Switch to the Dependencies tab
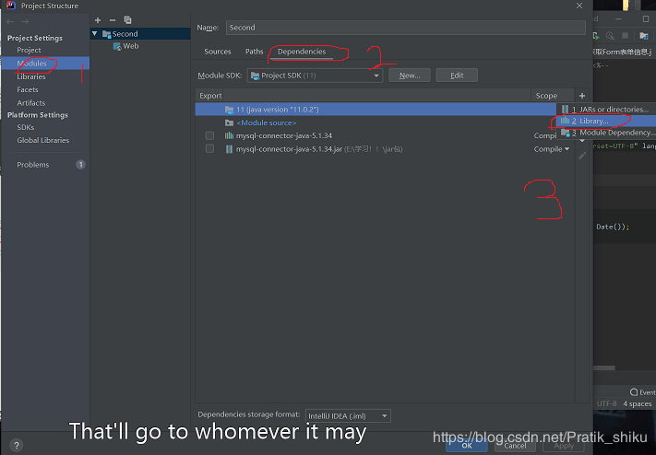Image resolution: width=656 pixels, height=455 pixels. pyautogui.click(x=302, y=52)
